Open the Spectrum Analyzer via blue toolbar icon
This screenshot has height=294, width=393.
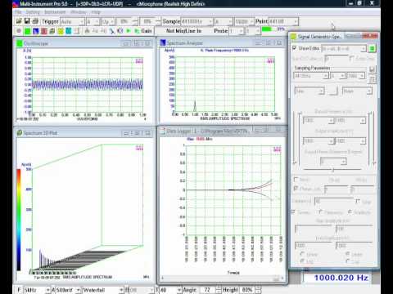point(36,31)
